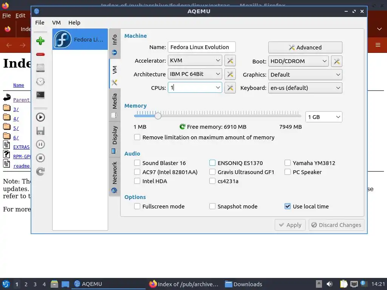Enable Remove limitation on maximum memory
The height and width of the screenshot is (290, 387).
137,137
